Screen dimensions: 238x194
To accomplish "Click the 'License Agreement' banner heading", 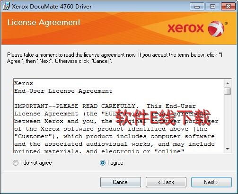I will 44,22.
